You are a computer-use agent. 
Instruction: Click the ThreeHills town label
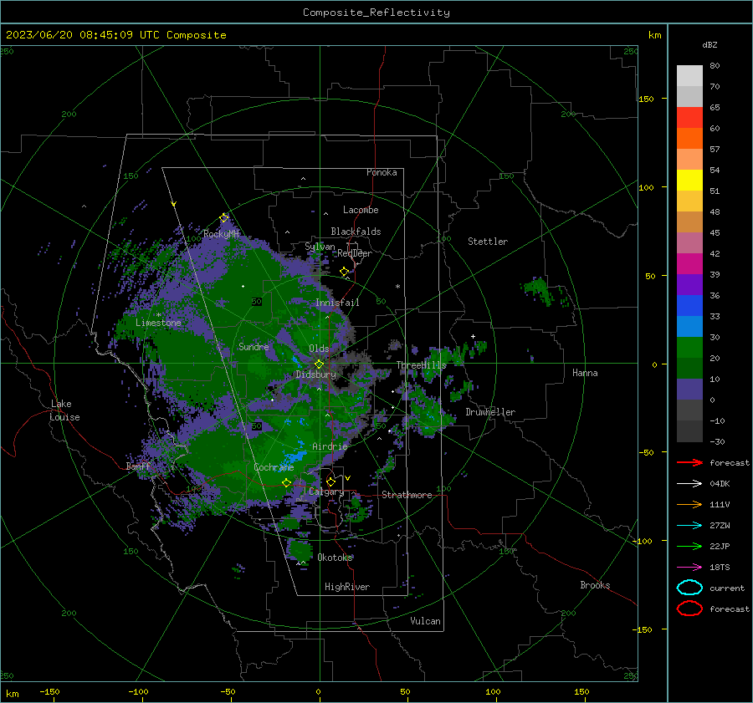[421, 365]
